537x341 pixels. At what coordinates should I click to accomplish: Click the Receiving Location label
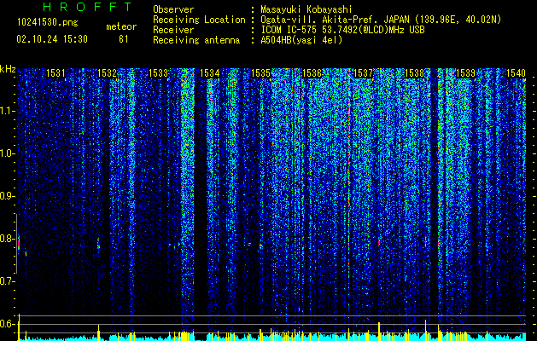coord(199,20)
